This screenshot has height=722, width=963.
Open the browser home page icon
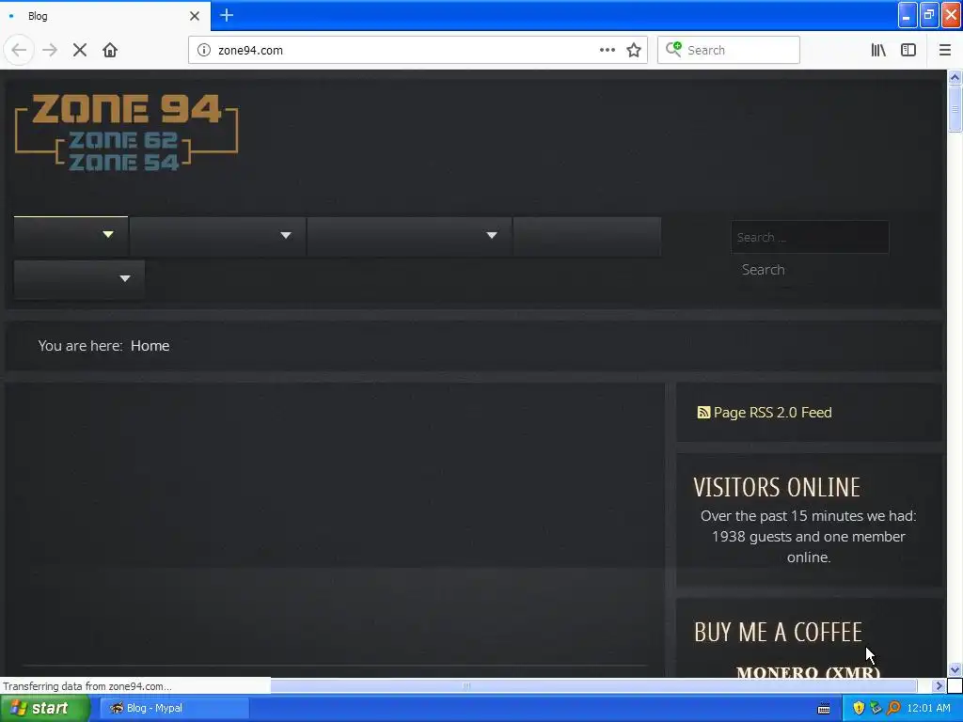point(110,50)
